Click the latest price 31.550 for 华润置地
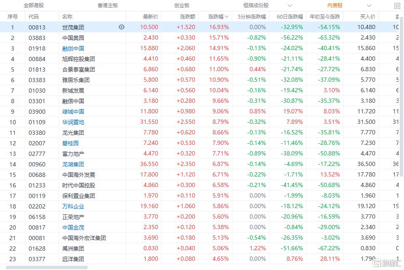The image size is (404, 270). pos(149,122)
